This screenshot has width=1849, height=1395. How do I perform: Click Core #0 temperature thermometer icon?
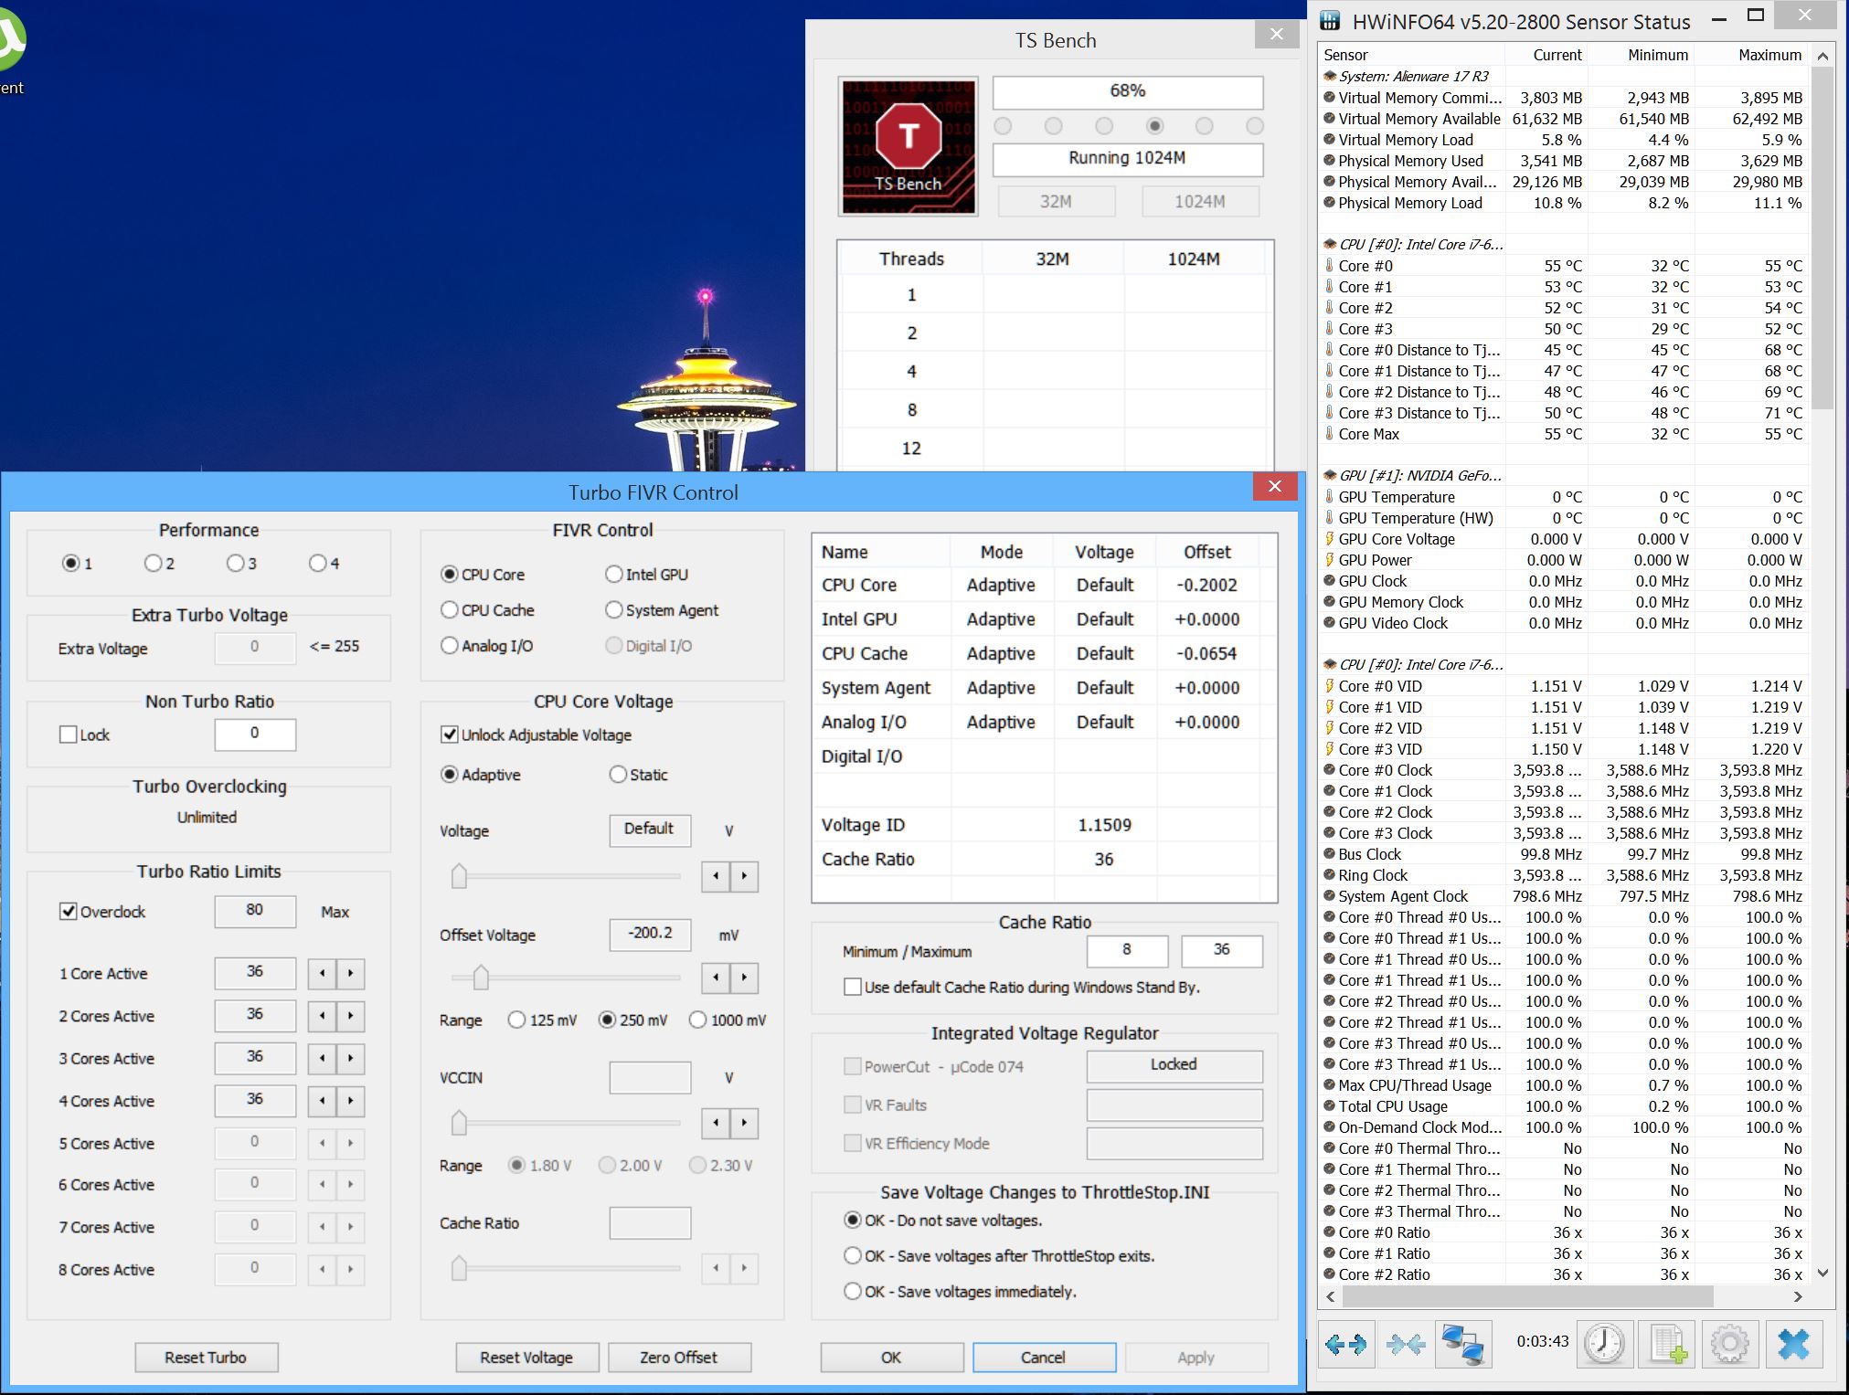click(1329, 266)
